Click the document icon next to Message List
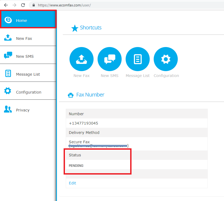 click(x=8, y=74)
